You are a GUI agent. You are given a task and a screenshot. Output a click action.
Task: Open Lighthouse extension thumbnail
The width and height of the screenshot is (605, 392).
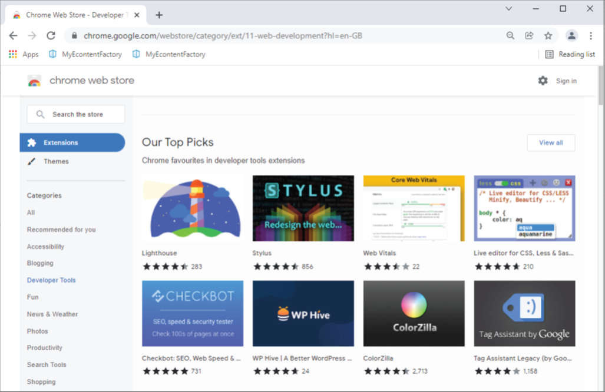coord(193,208)
